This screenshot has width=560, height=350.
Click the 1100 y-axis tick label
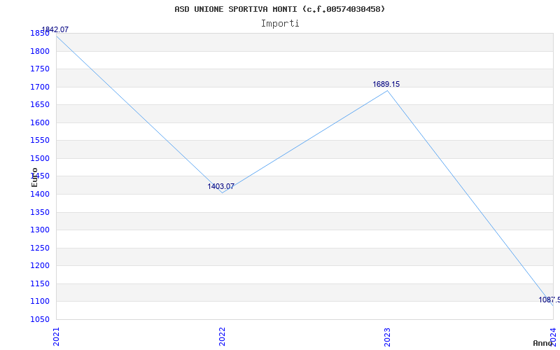(x=40, y=302)
